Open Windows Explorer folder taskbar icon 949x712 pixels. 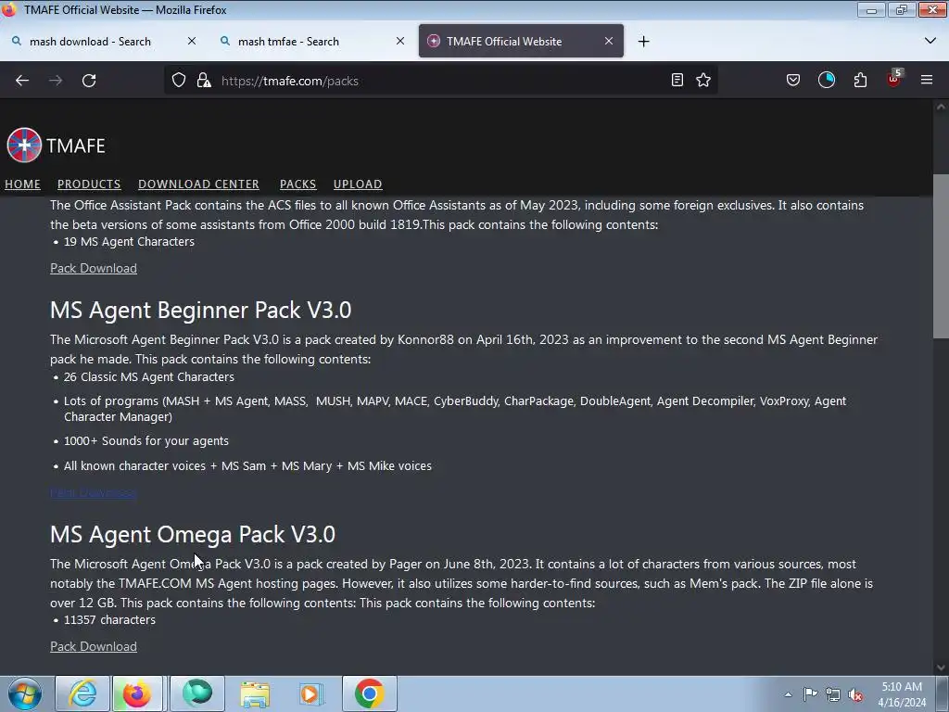coord(255,693)
